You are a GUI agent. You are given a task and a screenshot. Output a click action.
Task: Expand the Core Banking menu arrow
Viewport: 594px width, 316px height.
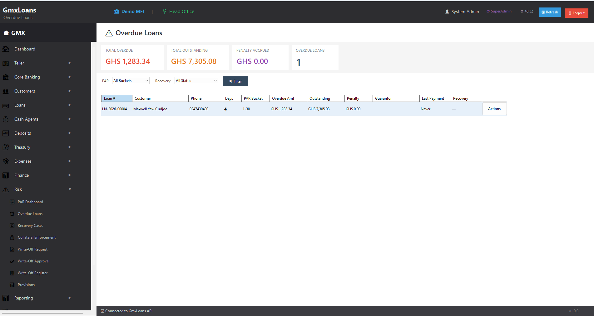tap(70, 77)
